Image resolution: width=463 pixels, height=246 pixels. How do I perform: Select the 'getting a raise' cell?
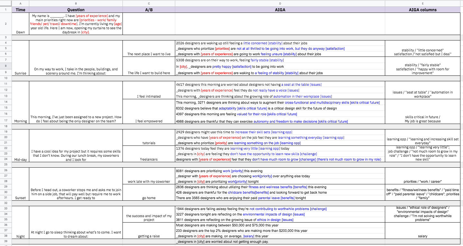tap(149, 231)
